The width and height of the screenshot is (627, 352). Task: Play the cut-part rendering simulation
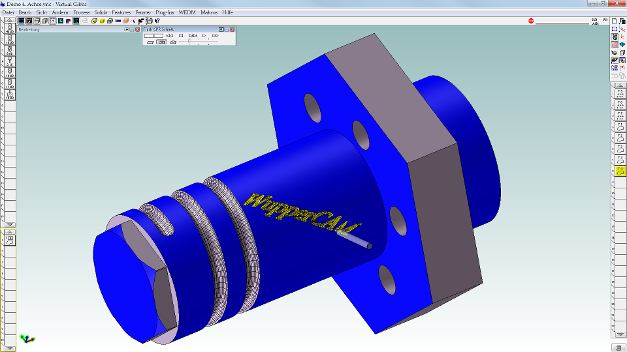(x=204, y=35)
